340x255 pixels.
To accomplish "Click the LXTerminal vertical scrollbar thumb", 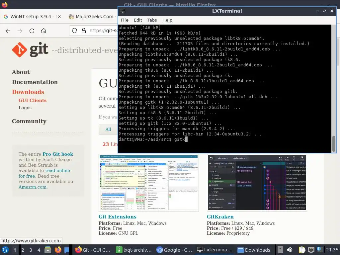I will [333, 144].
